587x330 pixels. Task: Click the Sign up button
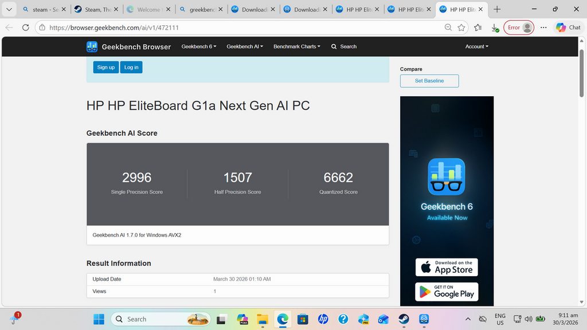click(105, 67)
